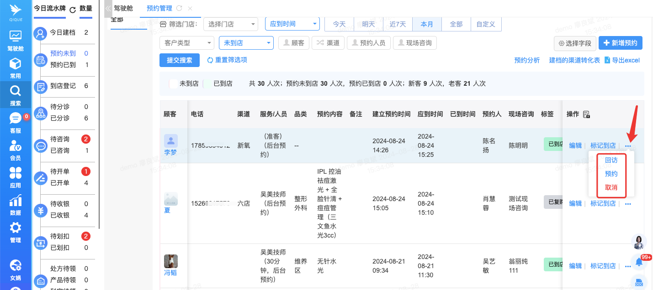653x290 pixels.
Task: Open the 驾驶舱 dashboard sidebar icon
Action: coord(15,40)
